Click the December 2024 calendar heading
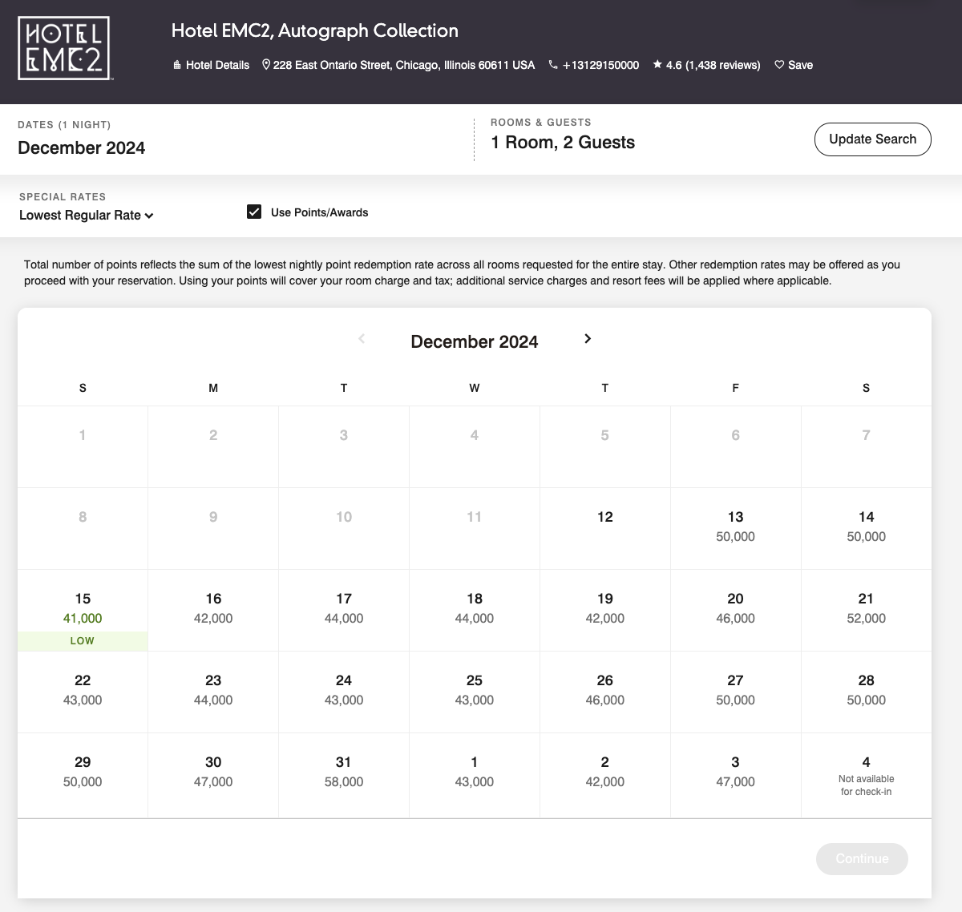Screen dimensions: 962x912 [475, 341]
